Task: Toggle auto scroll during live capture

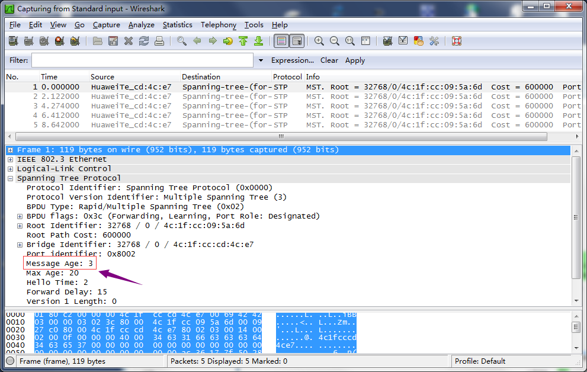Action: [x=297, y=41]
